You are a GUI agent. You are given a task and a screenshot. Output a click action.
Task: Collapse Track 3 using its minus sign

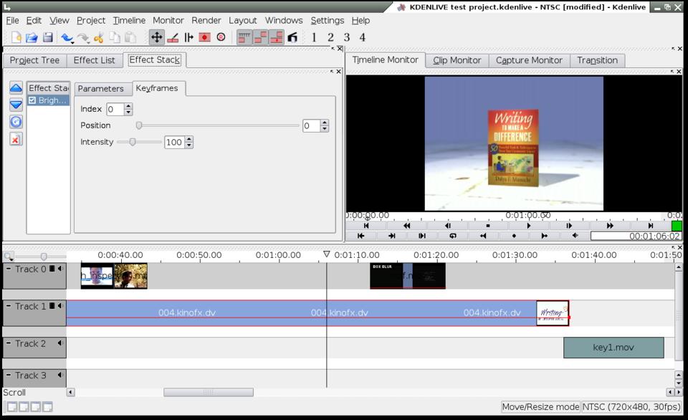pos(9,375)
